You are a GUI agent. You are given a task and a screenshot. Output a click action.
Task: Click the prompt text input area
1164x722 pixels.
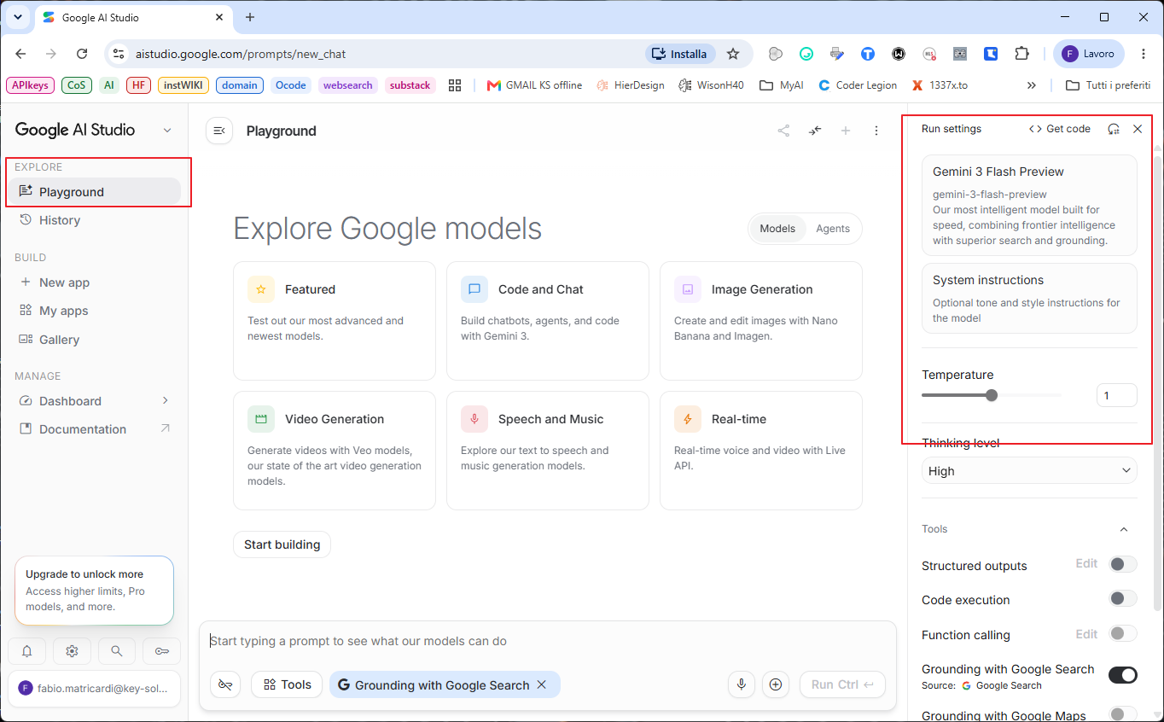pos(547,641)
